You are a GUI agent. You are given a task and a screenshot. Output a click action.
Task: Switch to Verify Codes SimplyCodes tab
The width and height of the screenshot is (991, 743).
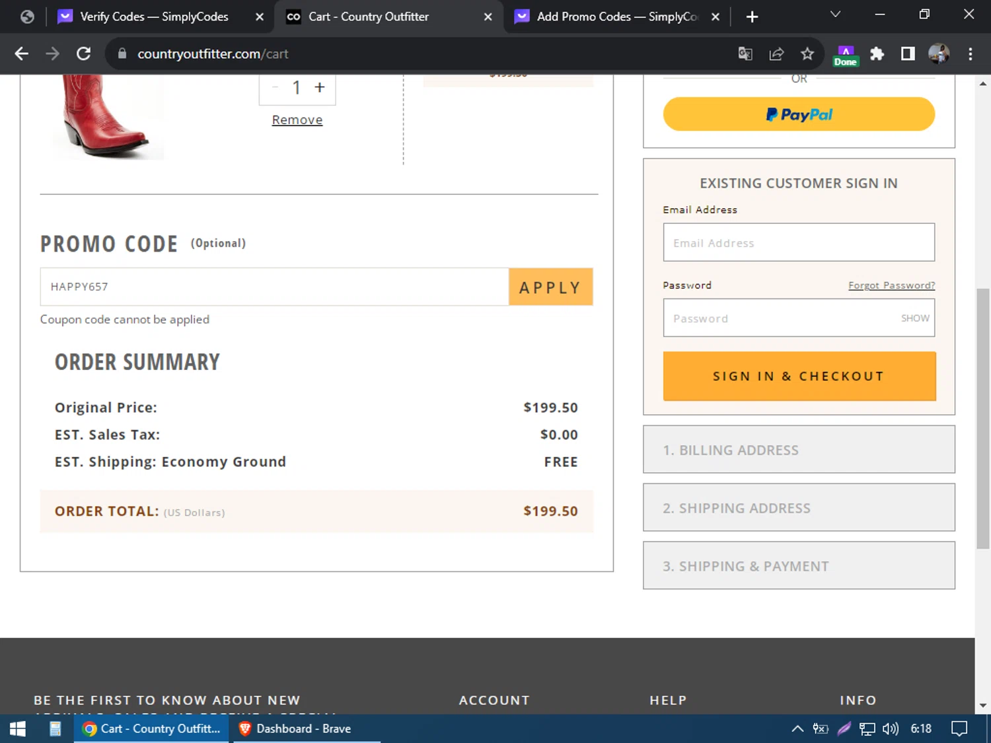tap(154, 17)
